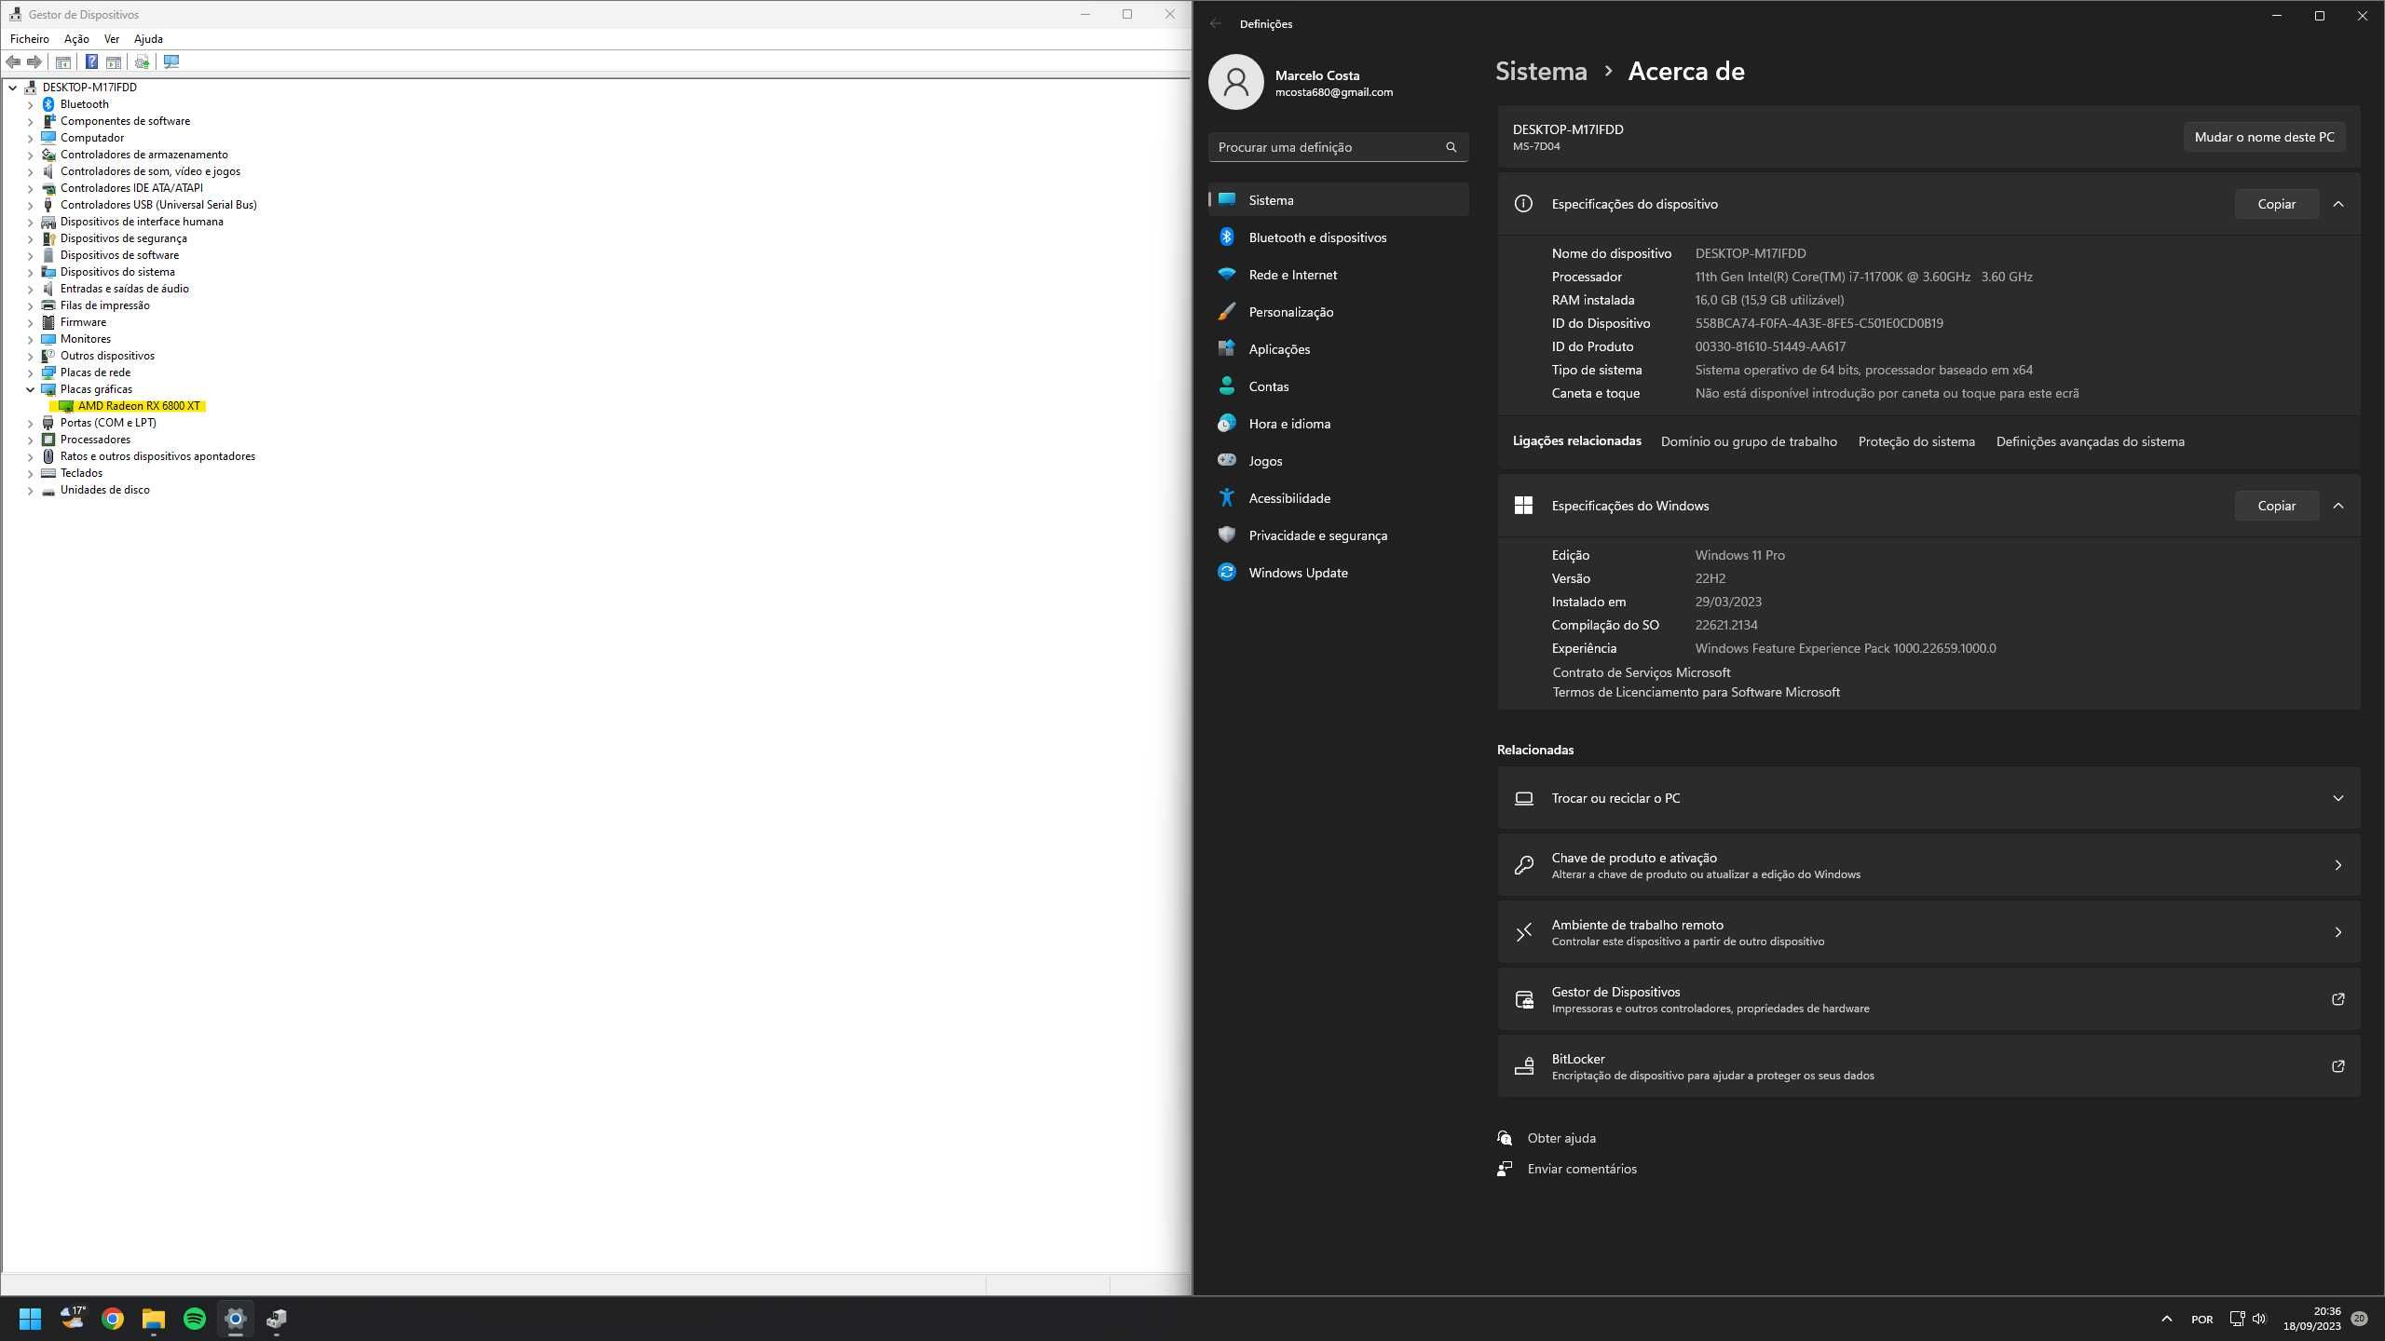Open Sistema in settings sidebar
This screenshot has width=2385, height=1341.
pos(1338,200)
